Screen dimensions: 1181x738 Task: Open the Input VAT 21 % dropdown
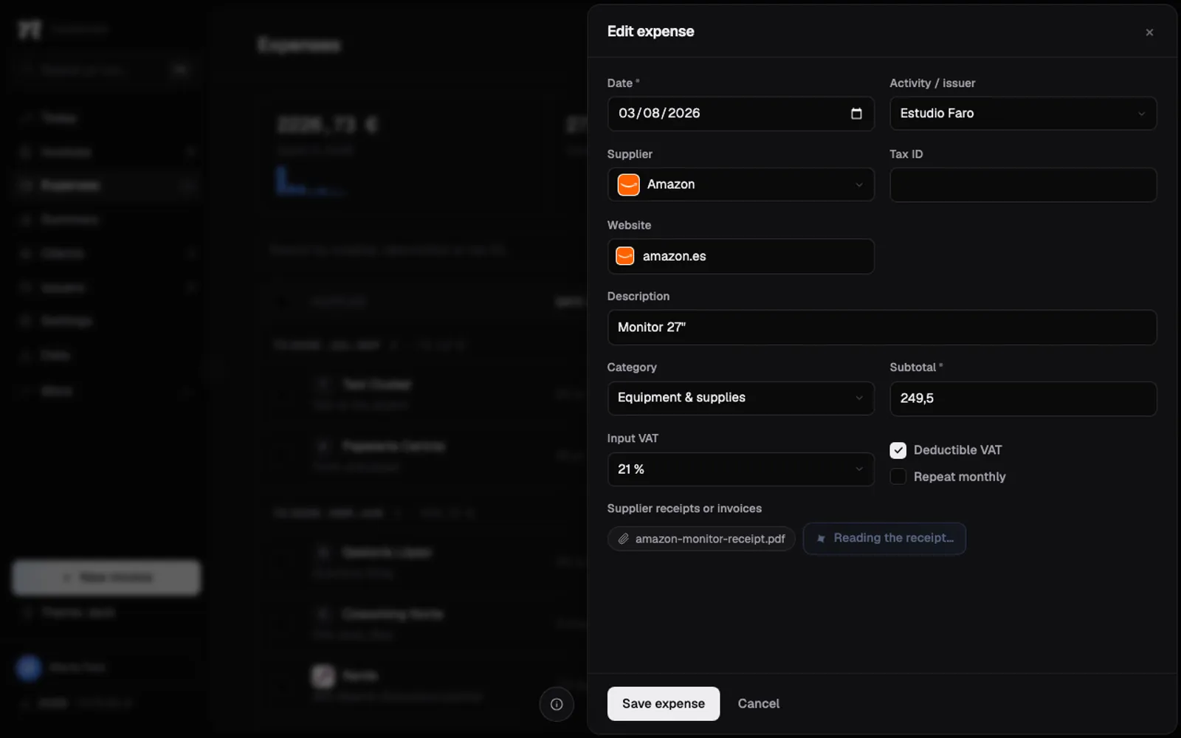pyautogui.click(x=740, y=469)
